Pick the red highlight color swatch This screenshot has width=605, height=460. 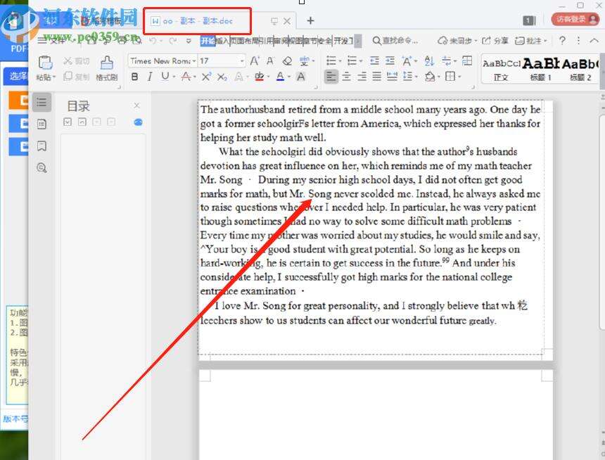(x=260, y=77)
